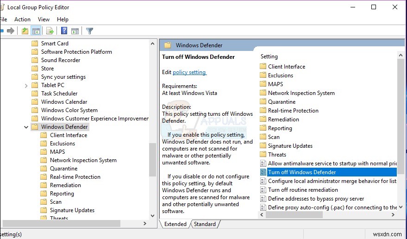The height and width of the screenshot is (239, 407).
Task: Click policy icon beside Turn off routine remediation
Action: 263,189
